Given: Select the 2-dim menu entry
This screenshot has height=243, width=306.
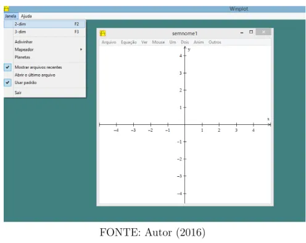Looking at the screenshot, I should [44, 24].
